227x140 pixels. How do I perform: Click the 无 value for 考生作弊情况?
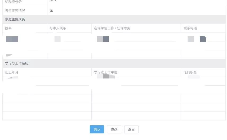[x=51, y=11]
